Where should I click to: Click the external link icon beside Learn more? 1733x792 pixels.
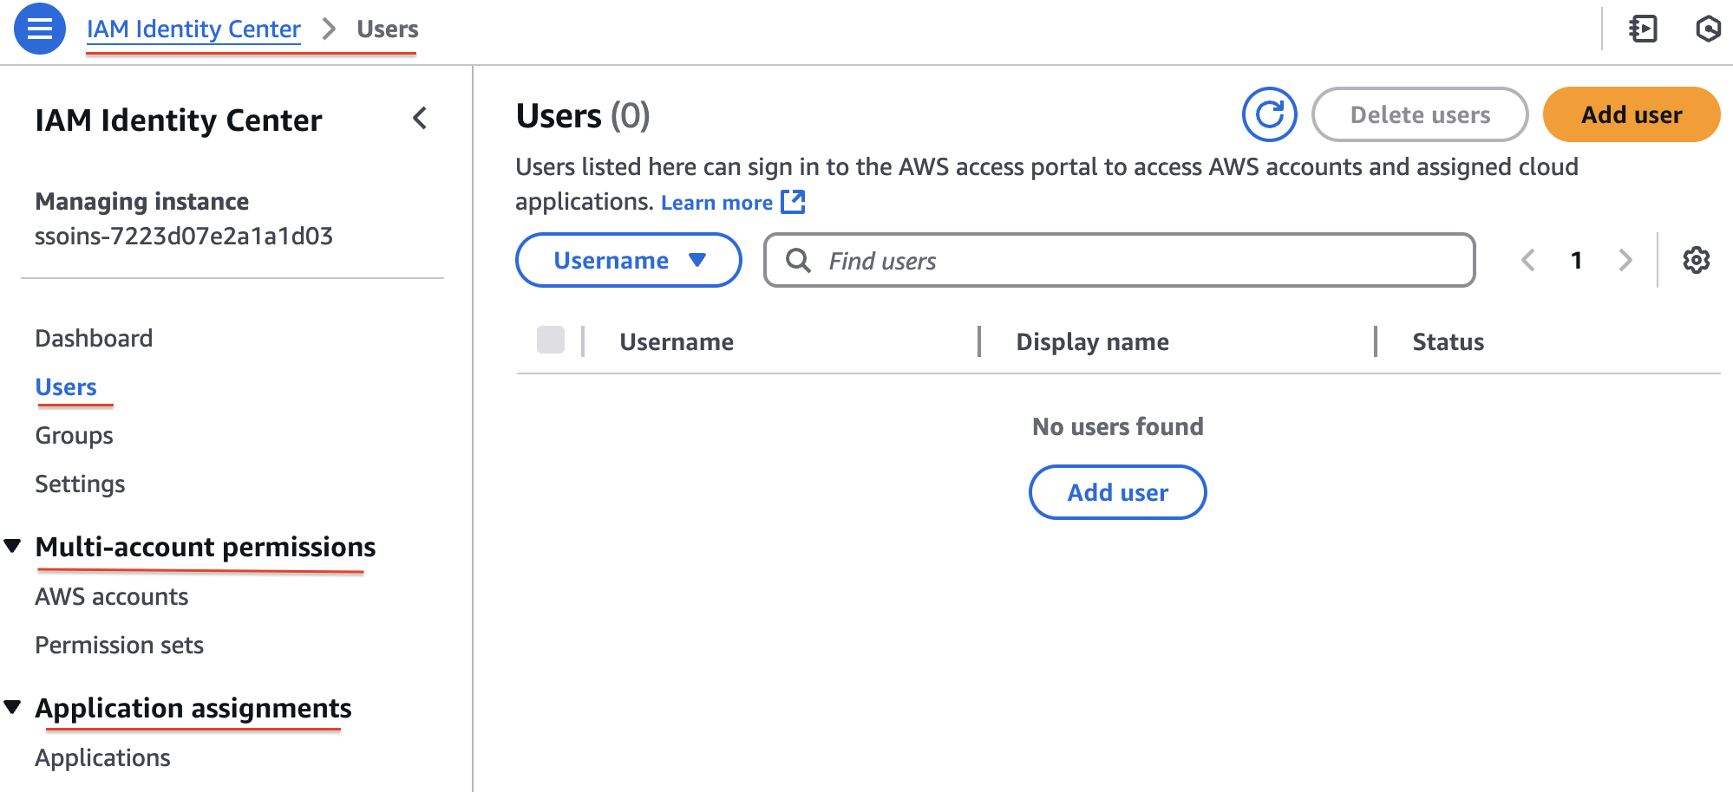tap(793, 202)
